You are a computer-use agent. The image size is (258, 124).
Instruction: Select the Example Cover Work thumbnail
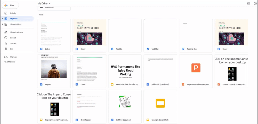point(160,103)
